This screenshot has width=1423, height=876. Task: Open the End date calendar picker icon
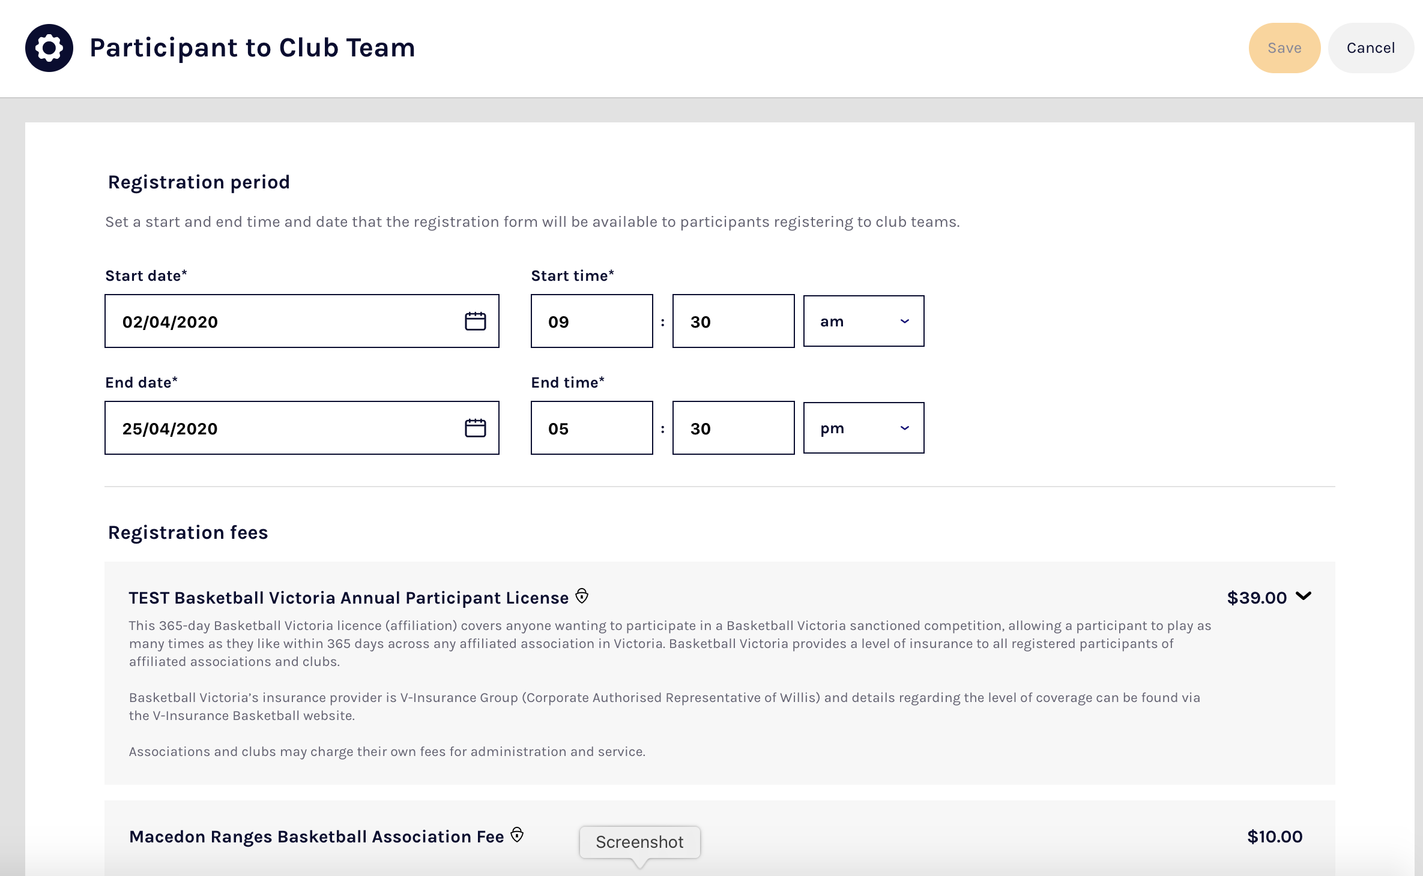point(475,428)
